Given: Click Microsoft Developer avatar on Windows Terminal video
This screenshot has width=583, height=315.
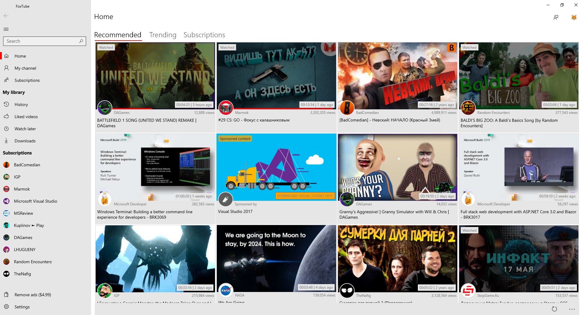Looking at the screenshot, I should pos(104,199).
